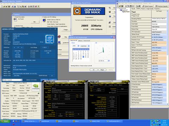
Task: Click 3DMark Result row in details table
Action: [x=149, y=35]
